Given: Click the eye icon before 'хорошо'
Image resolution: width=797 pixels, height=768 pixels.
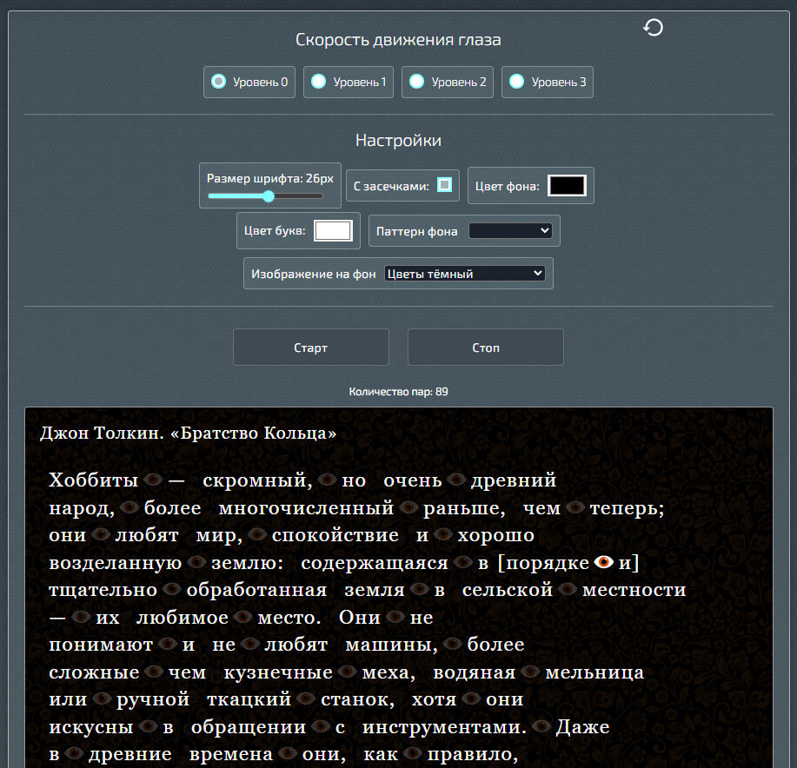Looking at the screenshot, I should click(x=442, y=533).
